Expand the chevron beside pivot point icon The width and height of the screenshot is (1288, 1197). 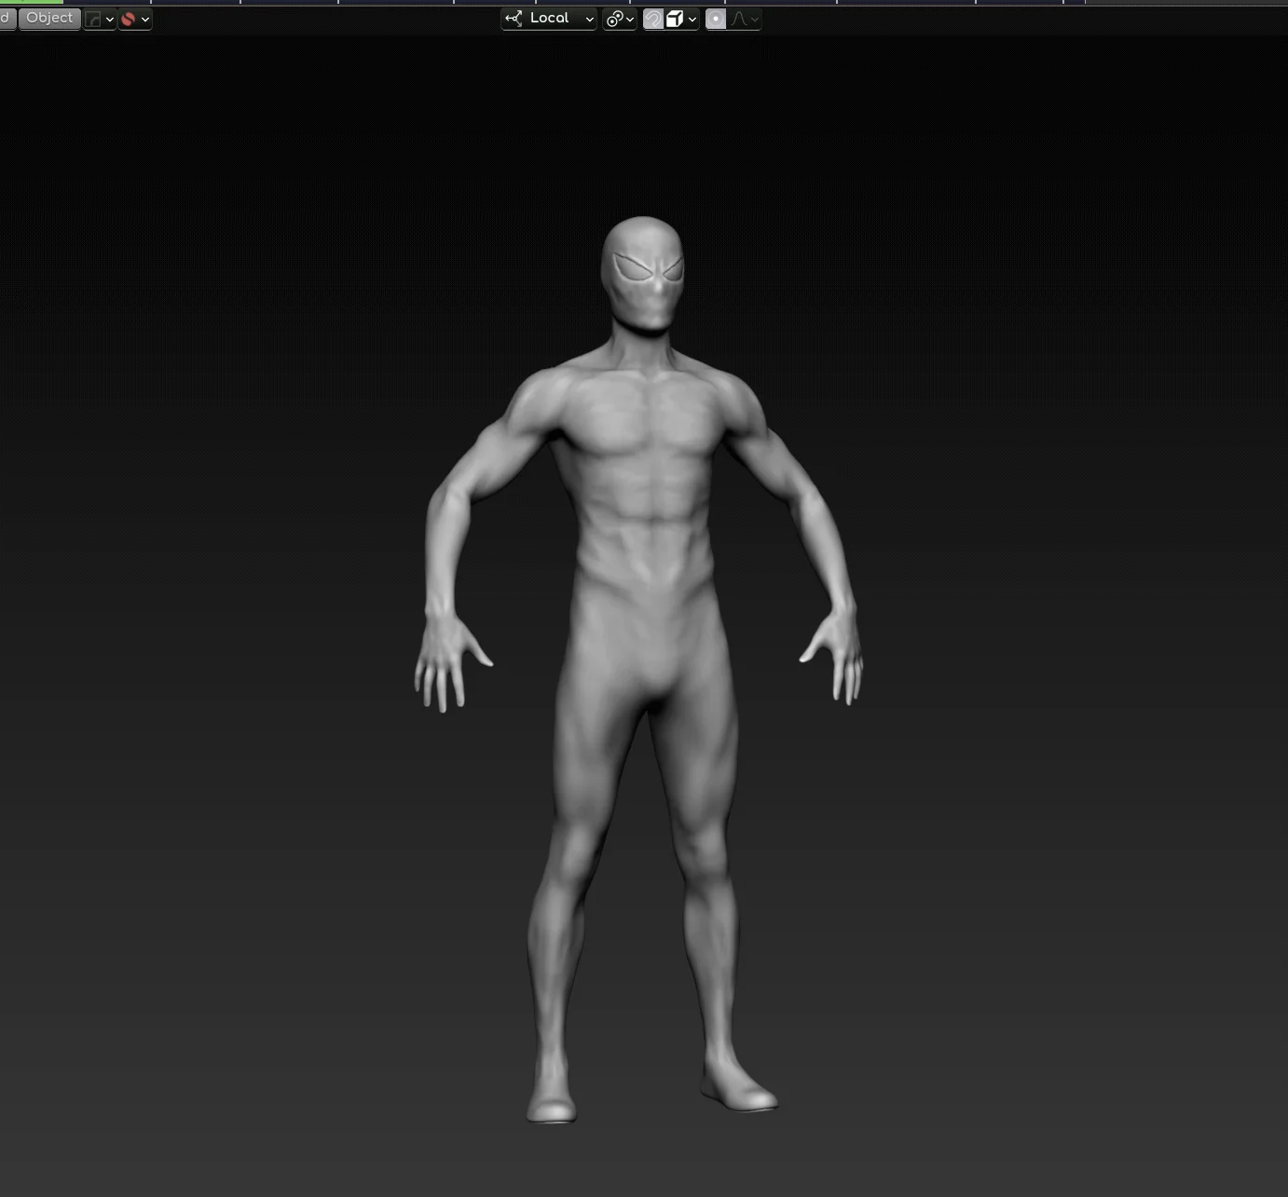click(630, 20)
